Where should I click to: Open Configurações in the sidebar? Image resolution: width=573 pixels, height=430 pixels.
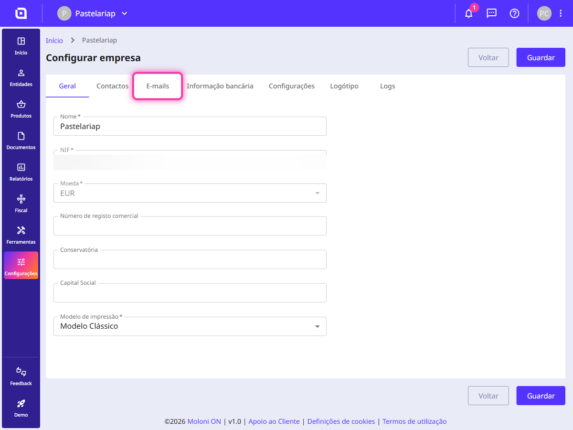pyautogui.click(x=21, y=266)
